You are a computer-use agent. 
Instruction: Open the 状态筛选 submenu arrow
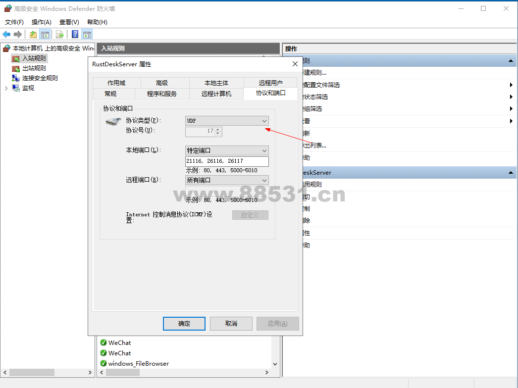[x=511, y=97]
